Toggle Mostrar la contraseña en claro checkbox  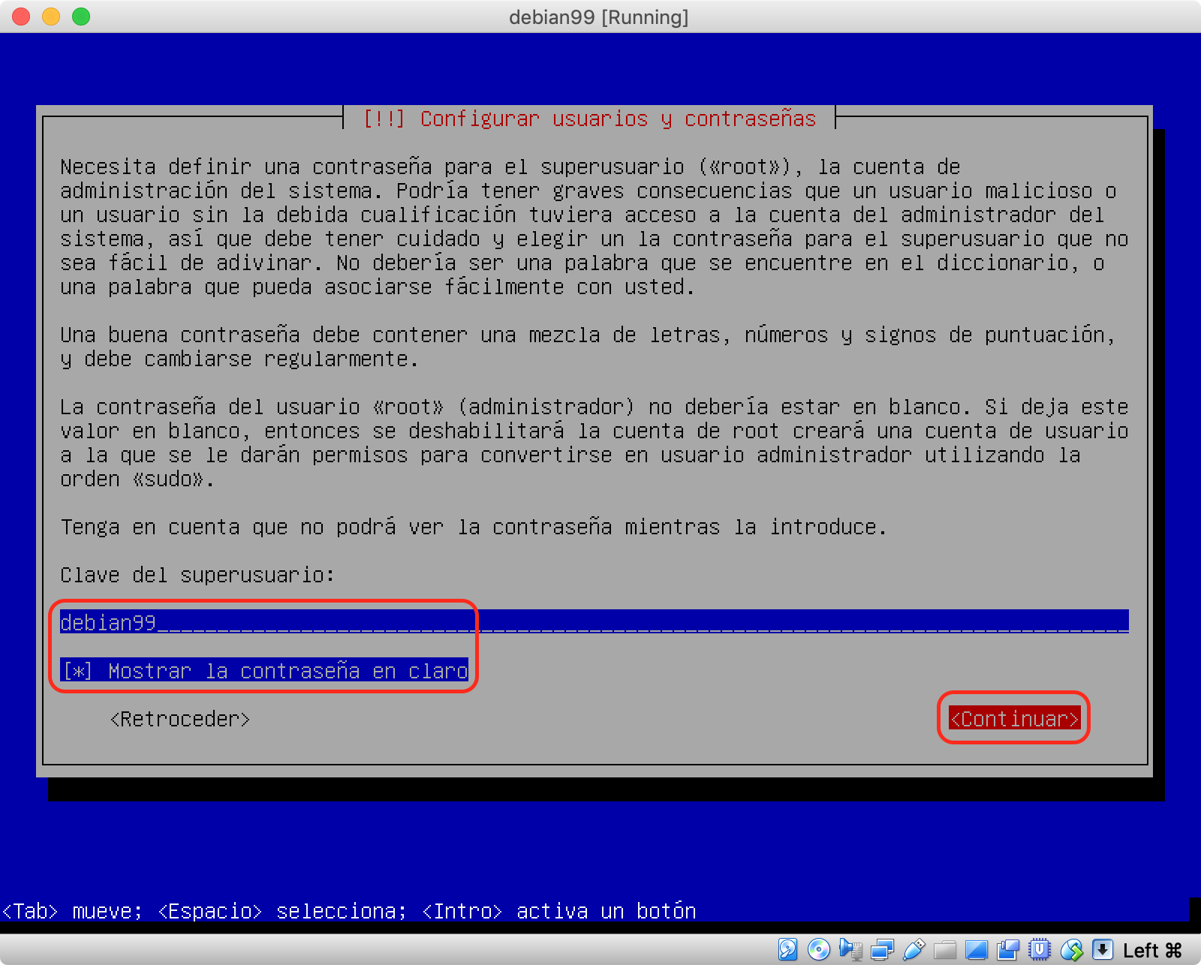point(264,670)
